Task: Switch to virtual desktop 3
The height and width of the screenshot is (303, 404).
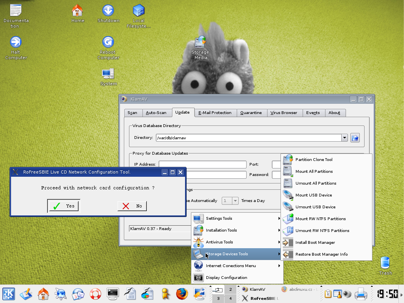Action: coord(218,298)
